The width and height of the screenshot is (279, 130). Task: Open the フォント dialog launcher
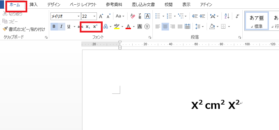[150, 38]
